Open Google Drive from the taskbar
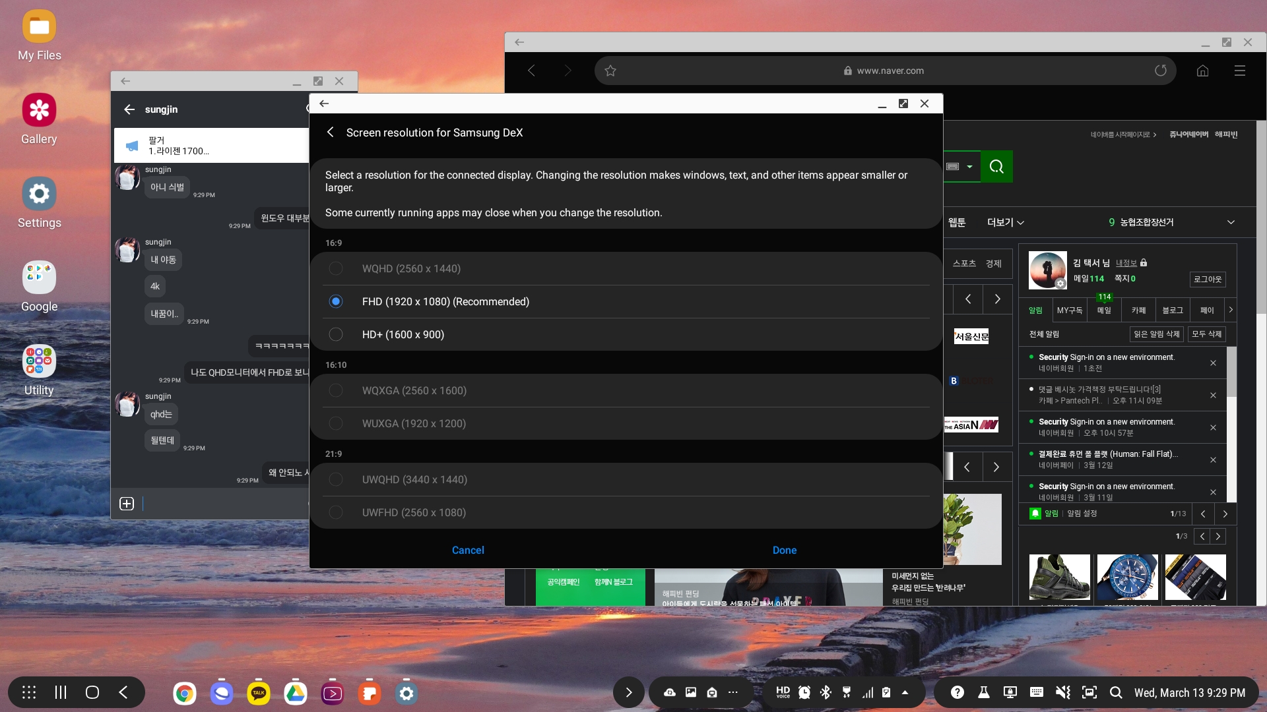This screenshot has width=1267, height=712. coord(296,693)
